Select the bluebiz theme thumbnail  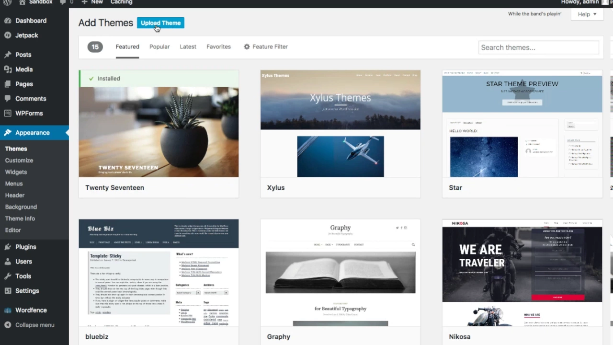coord(159,273)
